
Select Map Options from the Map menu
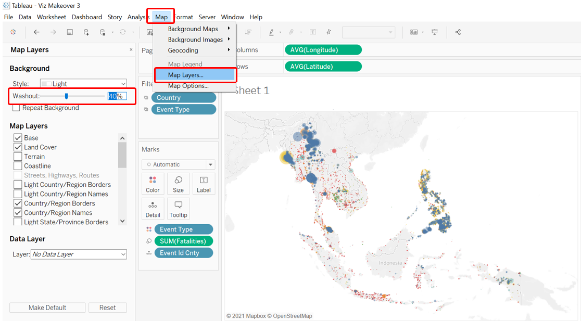click(188, 86)
